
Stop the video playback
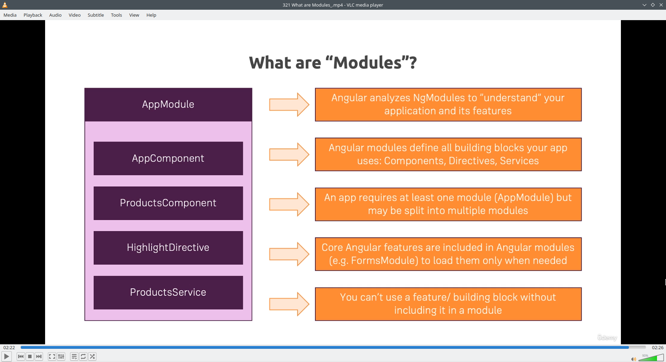tap(30, 356)
